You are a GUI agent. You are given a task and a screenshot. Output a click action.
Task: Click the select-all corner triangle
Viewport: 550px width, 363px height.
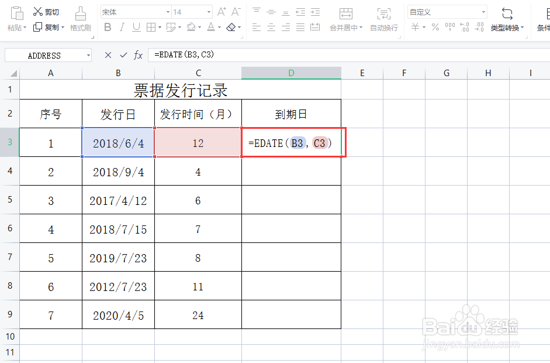click(13, 73)
